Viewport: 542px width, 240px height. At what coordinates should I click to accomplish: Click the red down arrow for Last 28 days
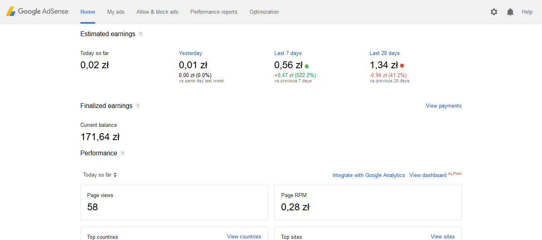click(402, 66)
